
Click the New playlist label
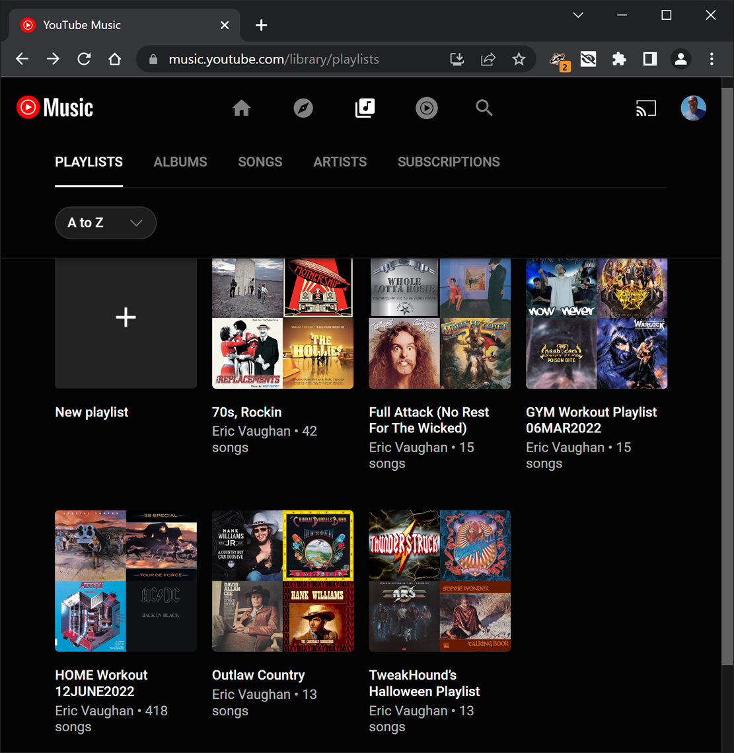pos(92,412)
